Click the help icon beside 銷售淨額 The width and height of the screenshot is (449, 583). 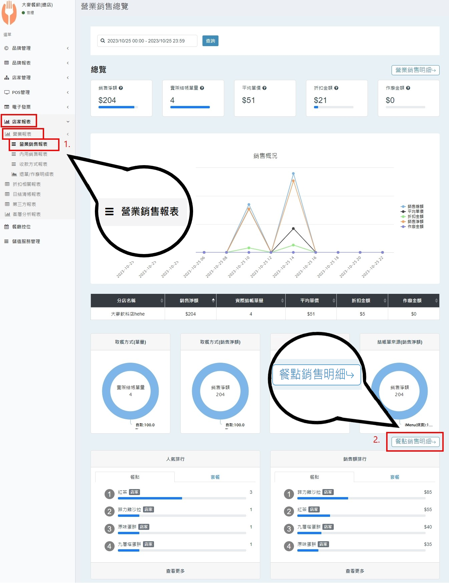point(121,88)
